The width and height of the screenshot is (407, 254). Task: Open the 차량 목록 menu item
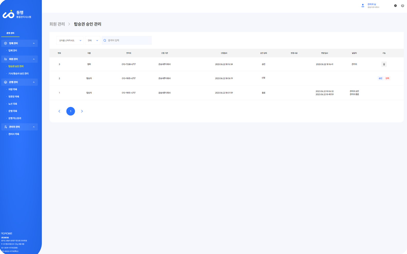[x=13, y=89]
